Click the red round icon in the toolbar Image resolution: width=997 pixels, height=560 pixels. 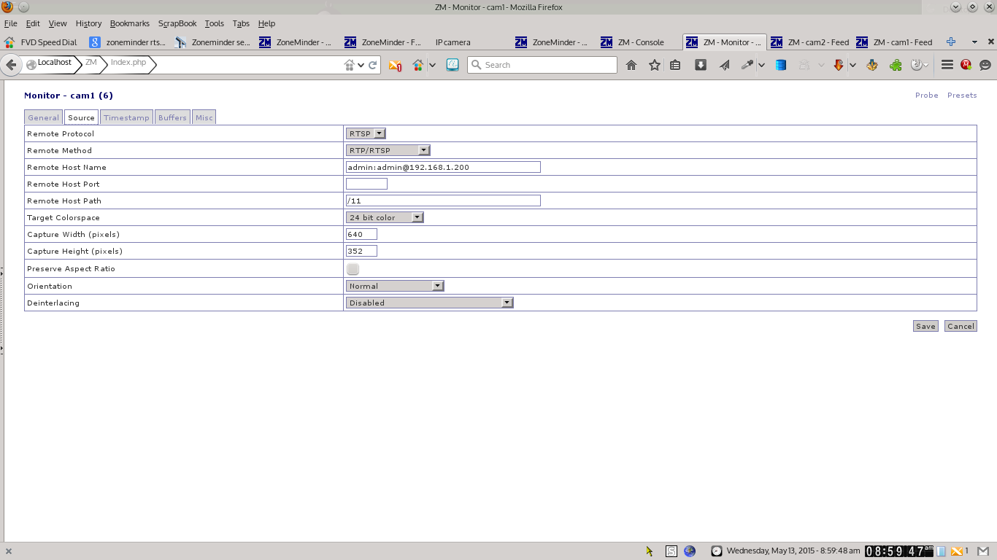coord(966,65)
